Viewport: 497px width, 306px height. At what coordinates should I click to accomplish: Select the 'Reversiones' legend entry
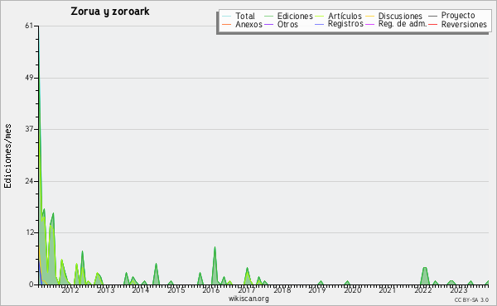point(464,24)
